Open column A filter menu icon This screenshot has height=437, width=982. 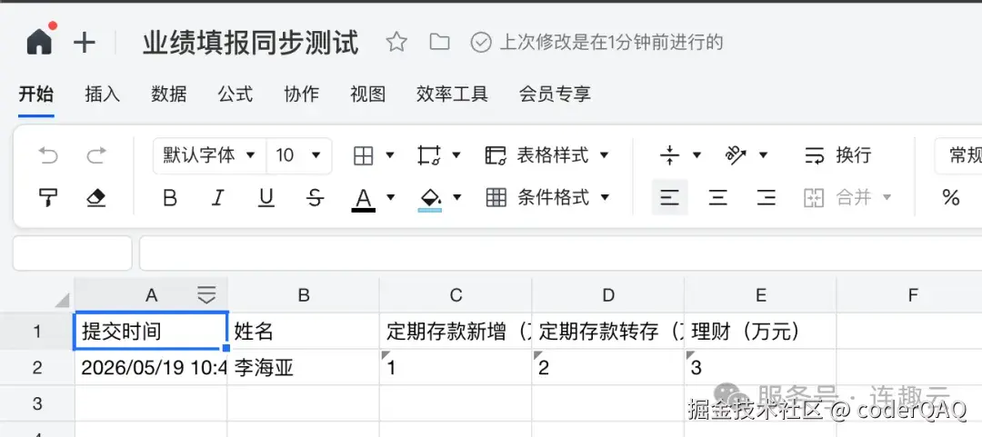pos(206,295)
